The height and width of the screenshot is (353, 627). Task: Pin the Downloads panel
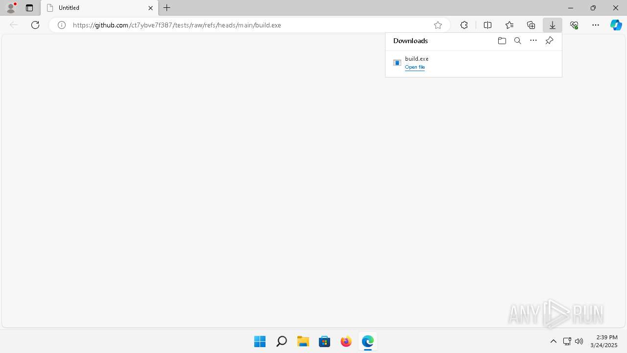549,41
